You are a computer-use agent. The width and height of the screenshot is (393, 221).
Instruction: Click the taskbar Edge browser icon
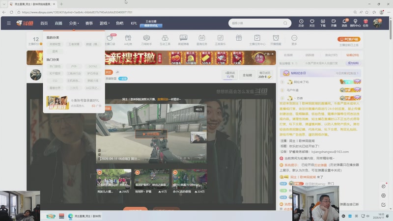tap(70, 216)
